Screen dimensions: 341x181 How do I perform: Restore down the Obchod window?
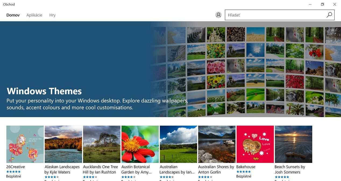pos(322,4)
